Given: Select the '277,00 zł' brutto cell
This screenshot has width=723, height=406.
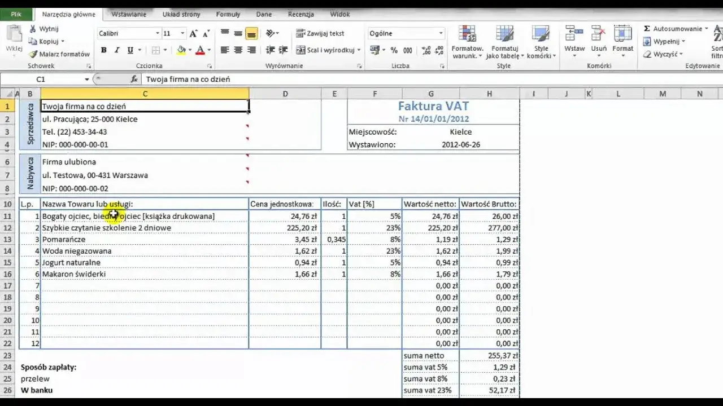Looking at the screenshot, I should [x=489, y=228].
